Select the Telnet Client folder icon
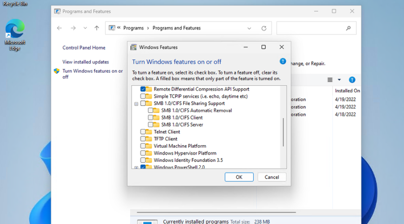404x224 pixels. [149, 132]
